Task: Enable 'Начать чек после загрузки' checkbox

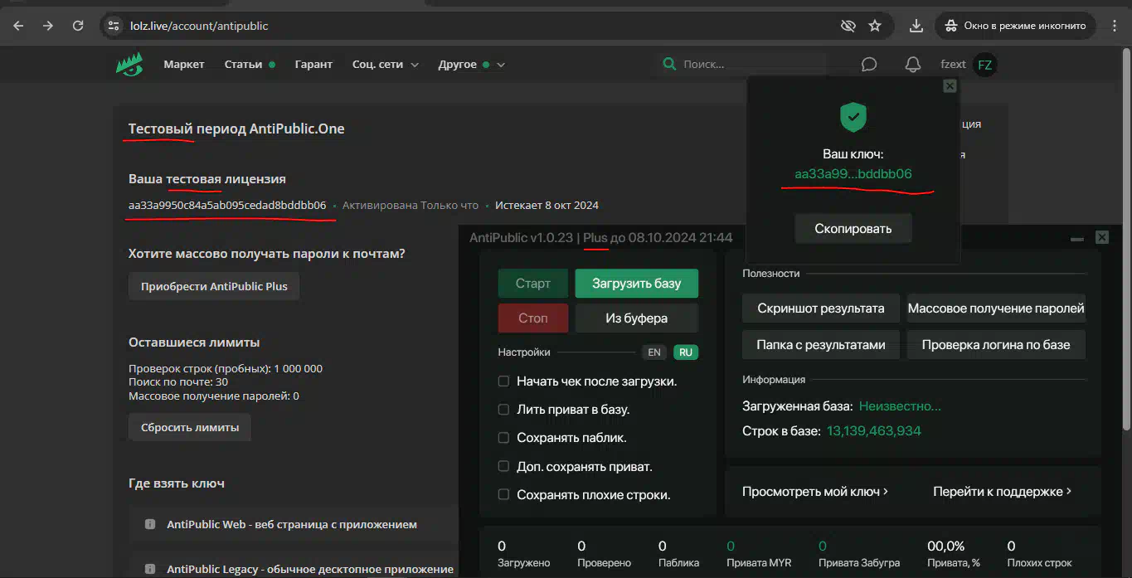Action: 503,381
